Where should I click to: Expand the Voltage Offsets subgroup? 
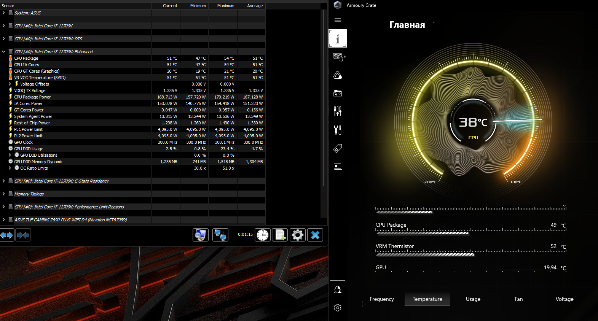point(10,84)
